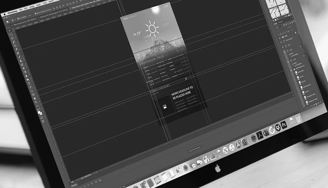
Task: Select the Crop tool
Action: pos(15,46)
